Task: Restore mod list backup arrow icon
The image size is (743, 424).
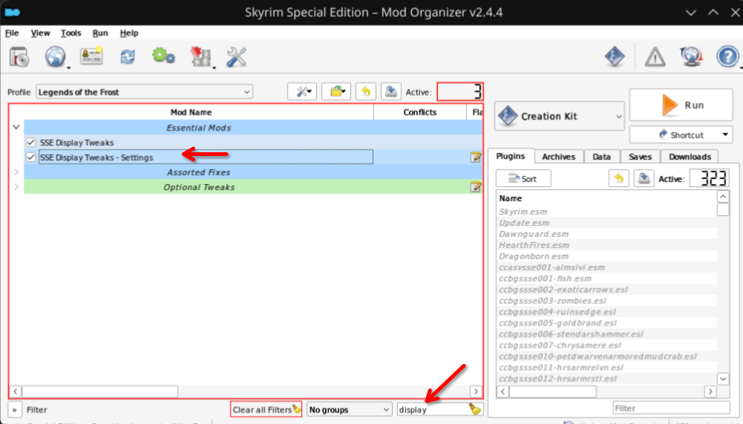Action: (366, 91)
